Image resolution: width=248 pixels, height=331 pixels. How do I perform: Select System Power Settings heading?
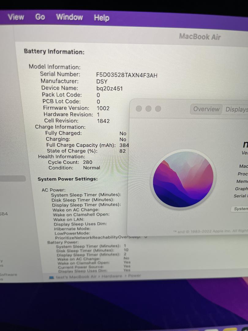click(x=67, y=179)
